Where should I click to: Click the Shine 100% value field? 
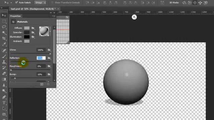pos(41,50)
